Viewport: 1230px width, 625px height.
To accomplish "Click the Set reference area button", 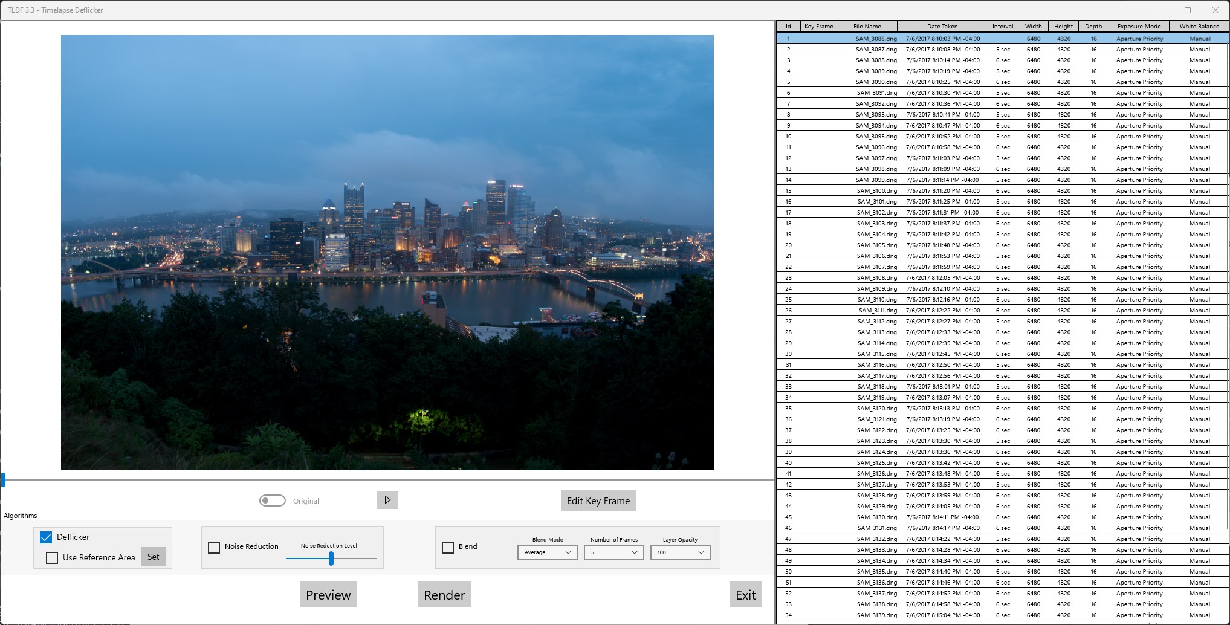I will (x=154, y=557).
